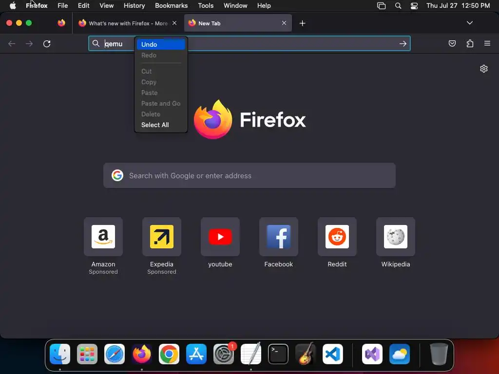Open System Settings from the dock
Screen dimensions: 499x374
click(224, 354)
